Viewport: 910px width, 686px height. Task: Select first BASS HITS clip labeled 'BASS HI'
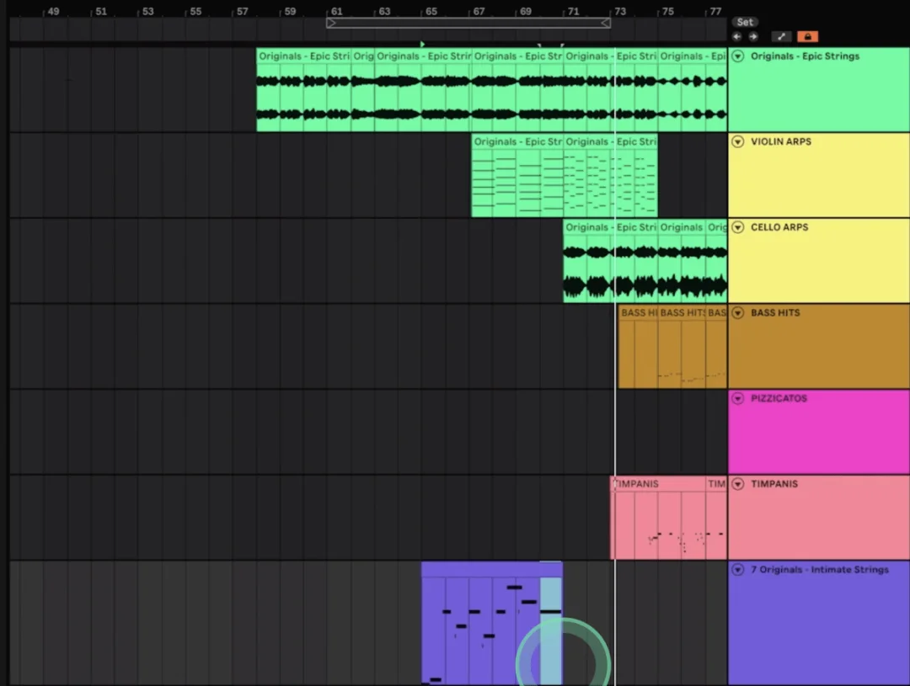pyautogui.click(x=638, y=347)
